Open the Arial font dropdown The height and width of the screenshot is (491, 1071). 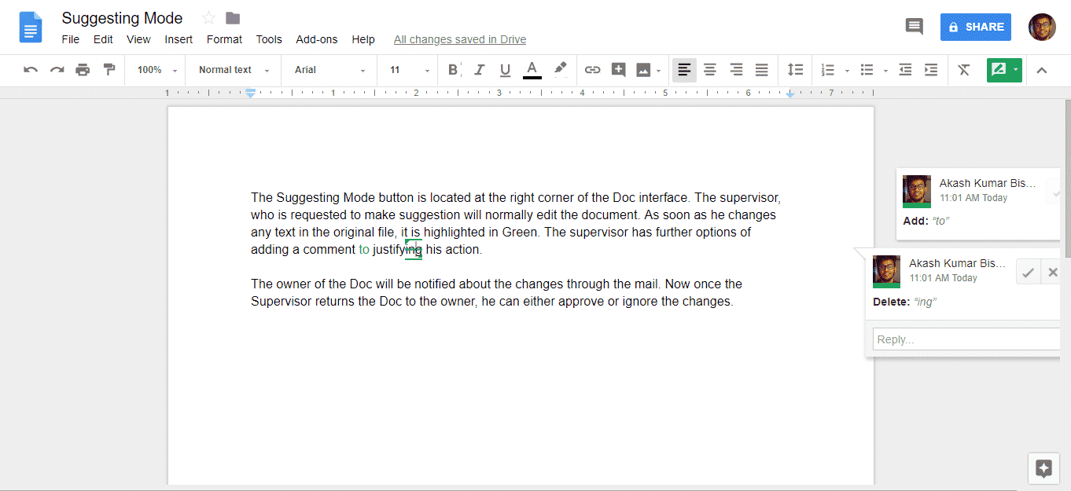(x=329, y=70)
